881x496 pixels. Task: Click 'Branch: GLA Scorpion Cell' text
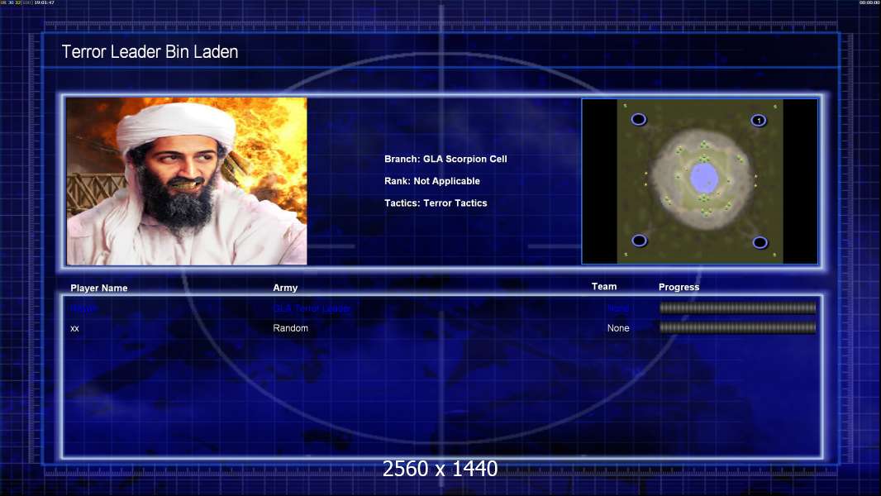tap(445, 159)
